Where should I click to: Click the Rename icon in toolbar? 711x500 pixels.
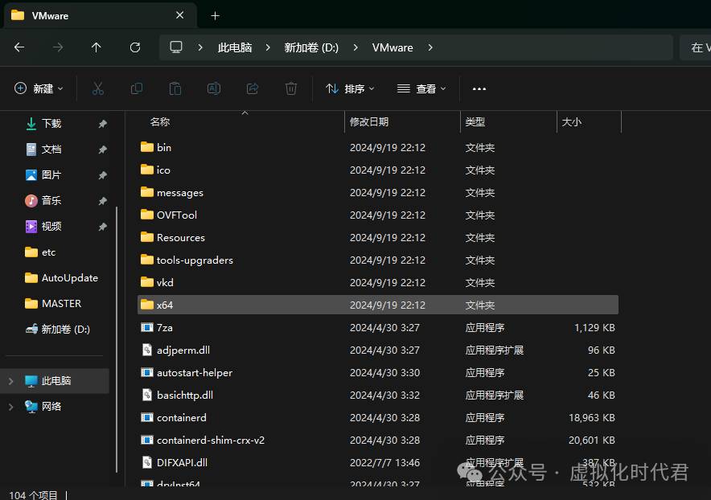point(214,88)
